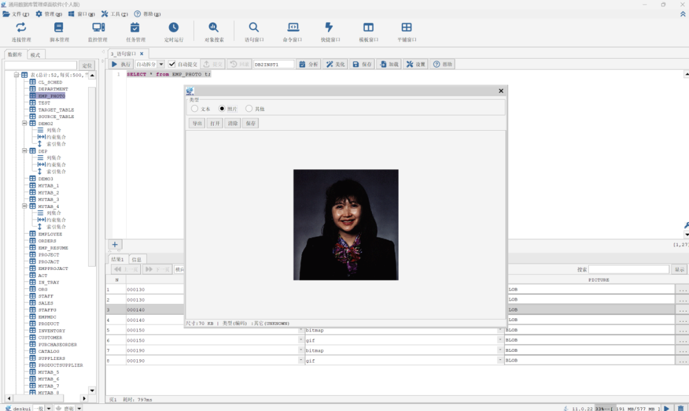Close the 3_语句窗口 tab

(x=142, y=54)
